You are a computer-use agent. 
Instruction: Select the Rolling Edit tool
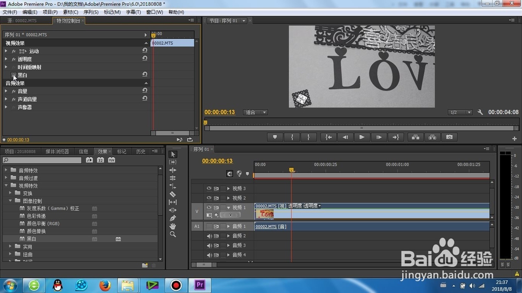172,178
